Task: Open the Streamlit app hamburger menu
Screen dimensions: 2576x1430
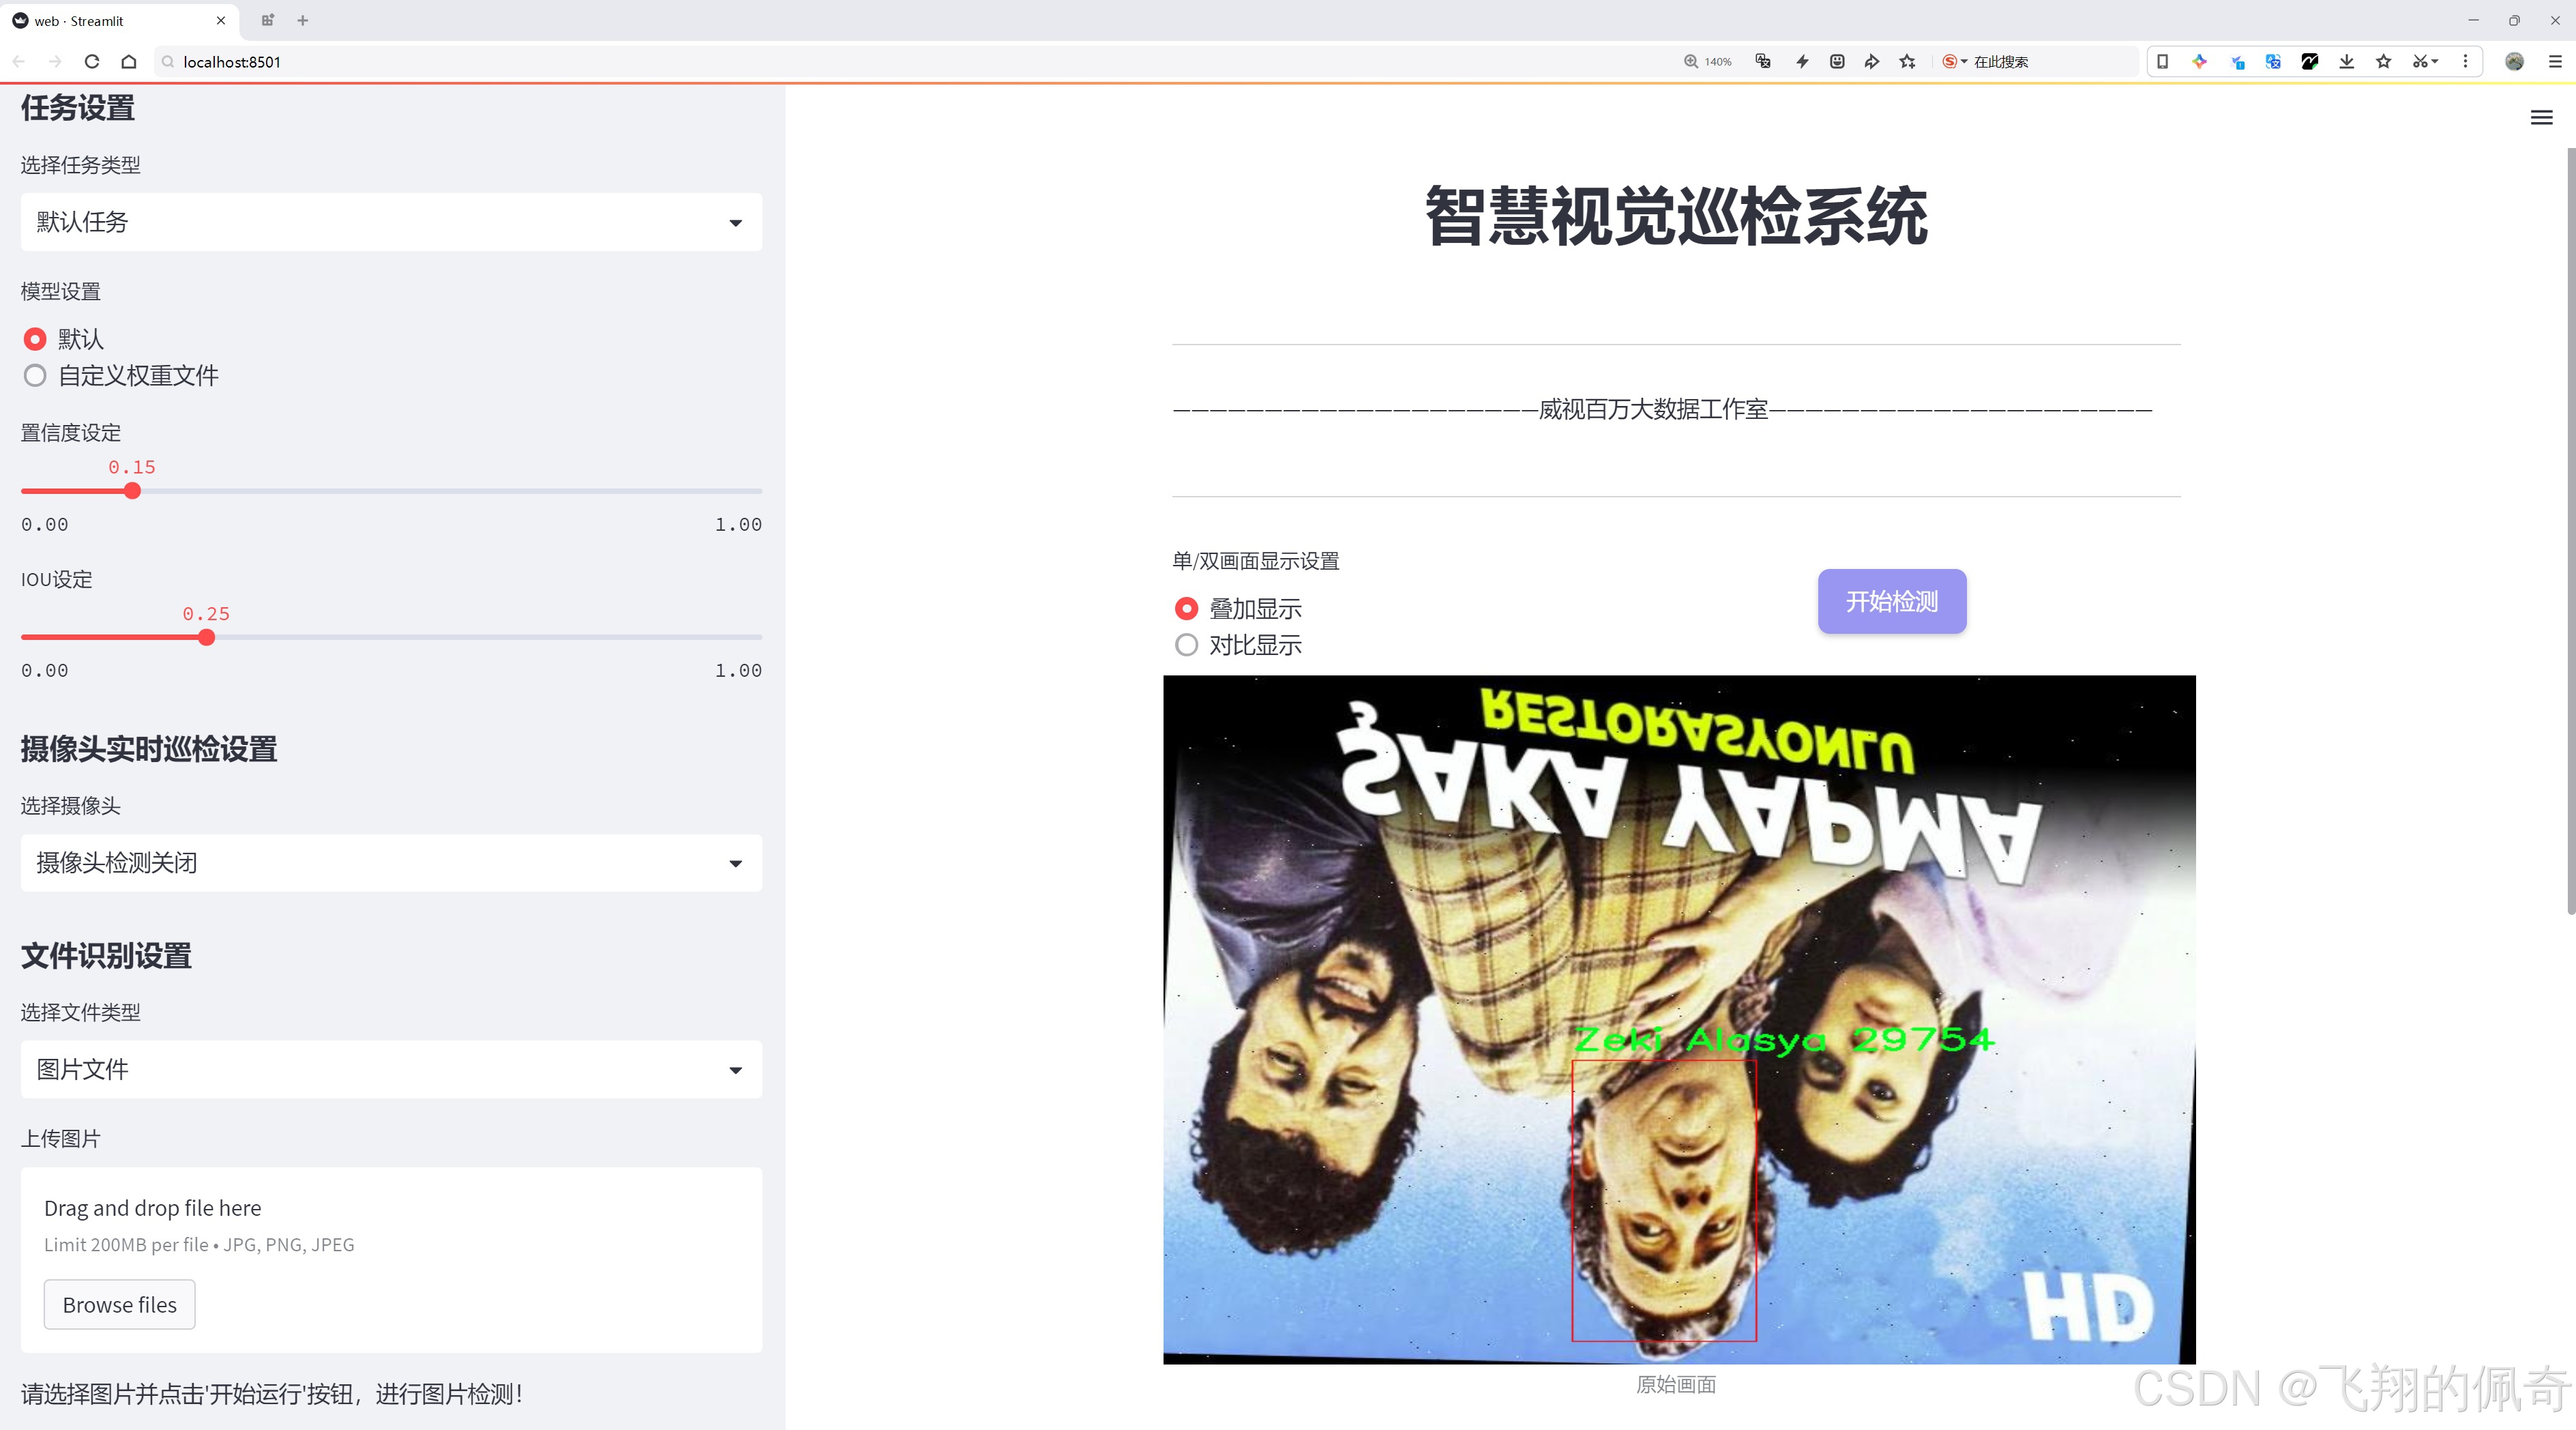Action: [x=2541, y=118]
